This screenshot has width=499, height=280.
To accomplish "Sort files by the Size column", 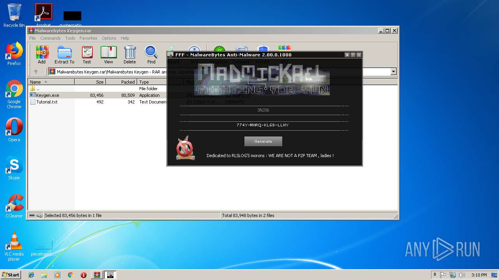I will [90, 82].
